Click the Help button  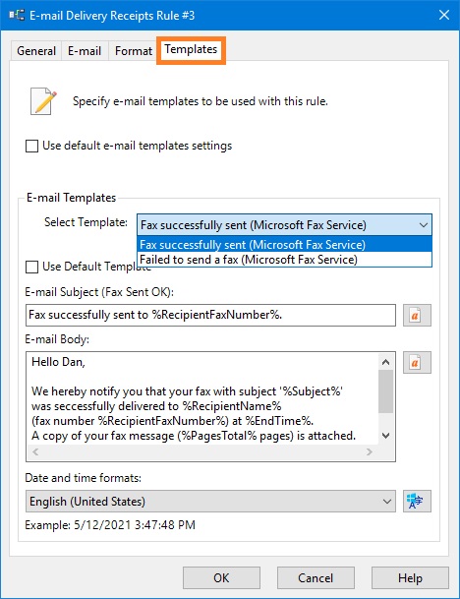pos(410,577)
